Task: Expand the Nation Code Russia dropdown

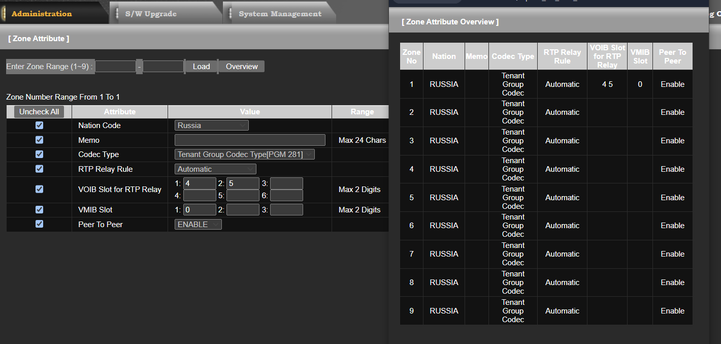Action: pos(212,126)
